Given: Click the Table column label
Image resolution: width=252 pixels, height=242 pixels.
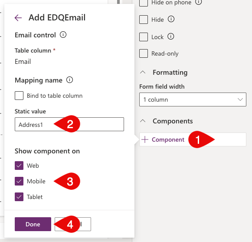Looking at the screenshot, I should (33, 50).
